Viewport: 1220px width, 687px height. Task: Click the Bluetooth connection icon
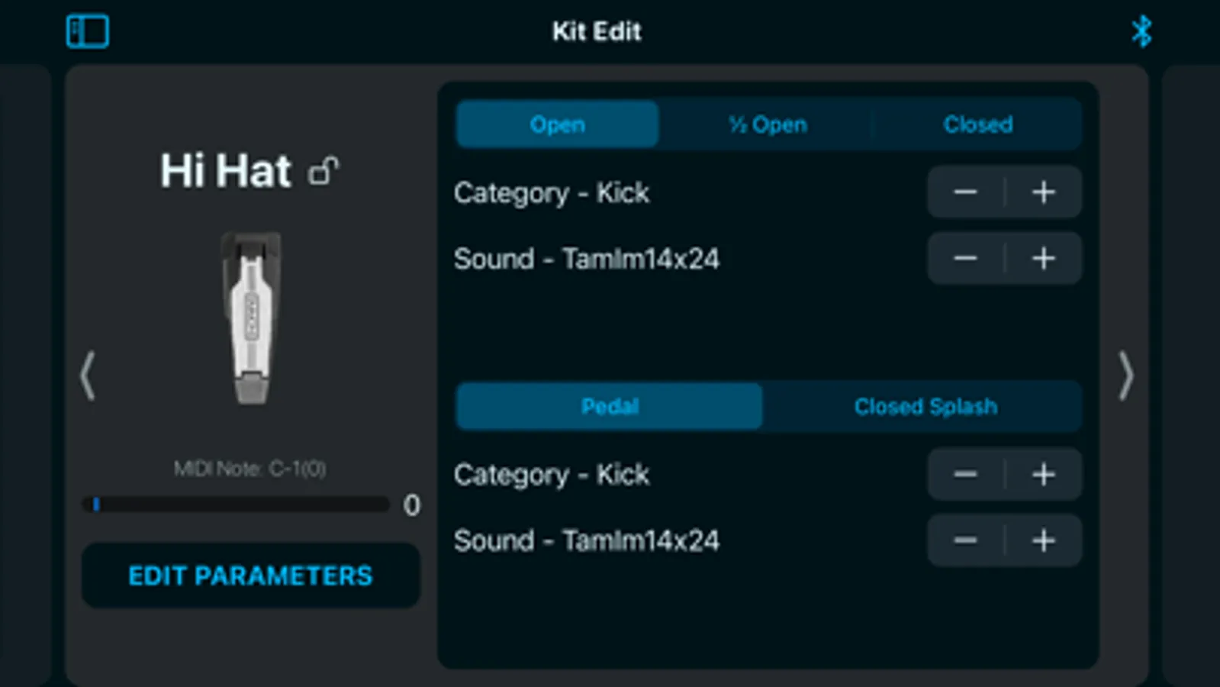(1141, 32)
